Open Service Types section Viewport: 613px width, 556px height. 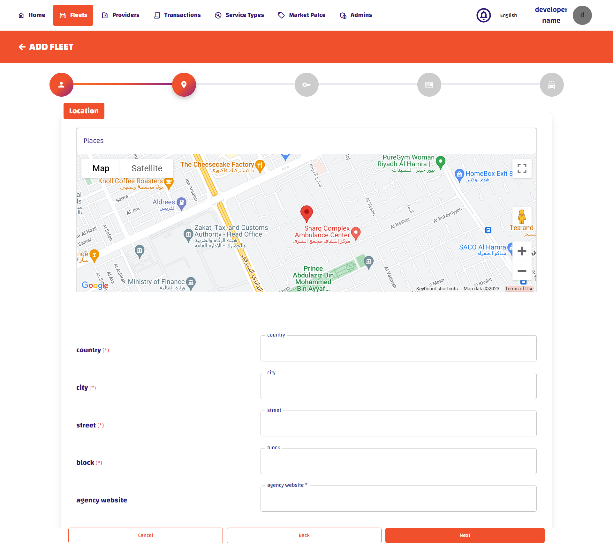239,15
